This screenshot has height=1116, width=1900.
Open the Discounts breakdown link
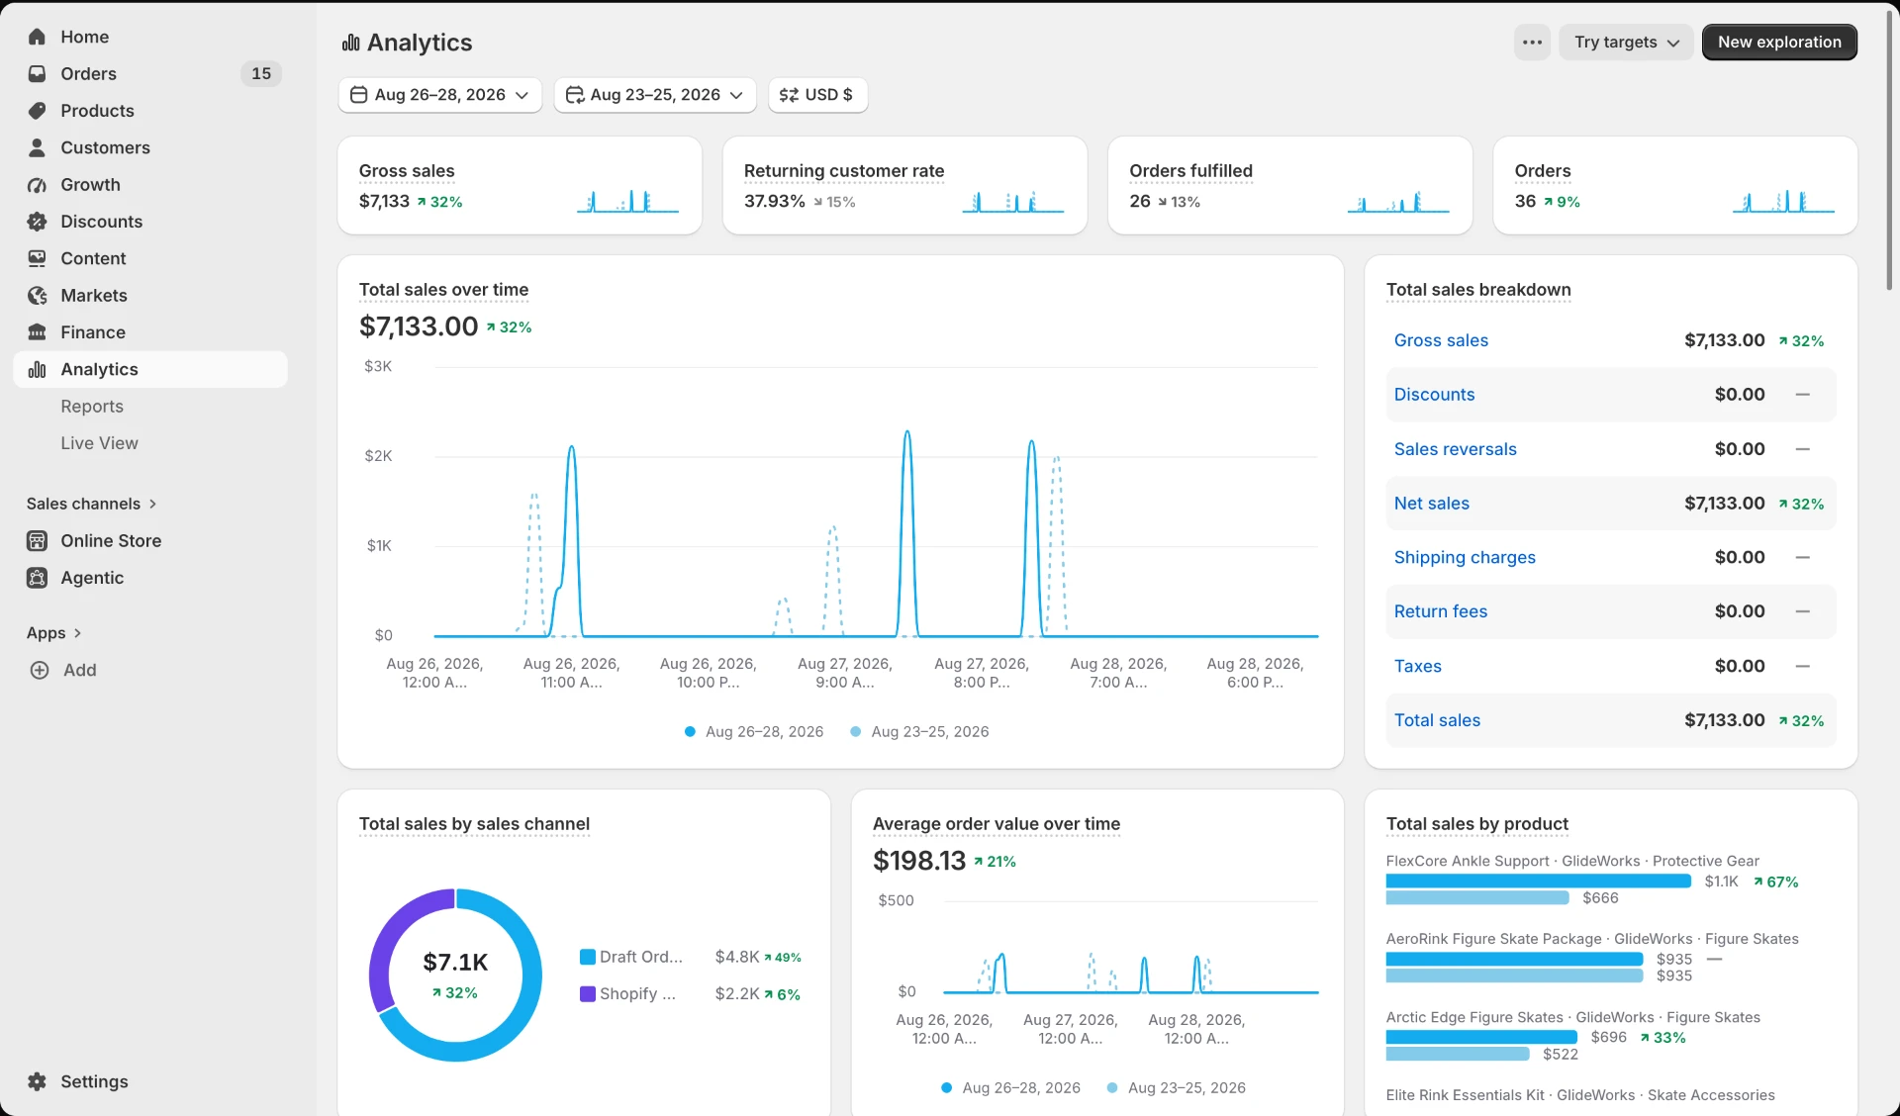[x=1434, y=395]
